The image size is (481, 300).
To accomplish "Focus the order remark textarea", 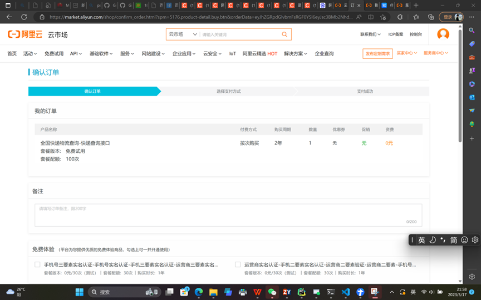I will (228, 215).
